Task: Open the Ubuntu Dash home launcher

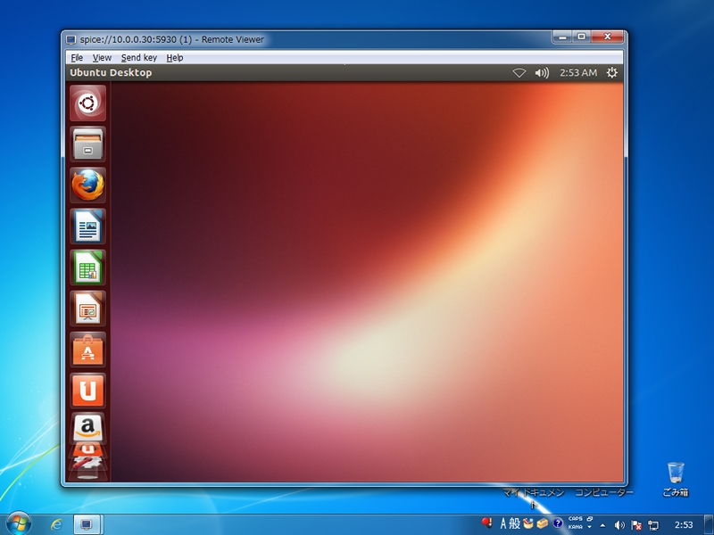Action: click(87, 103)
